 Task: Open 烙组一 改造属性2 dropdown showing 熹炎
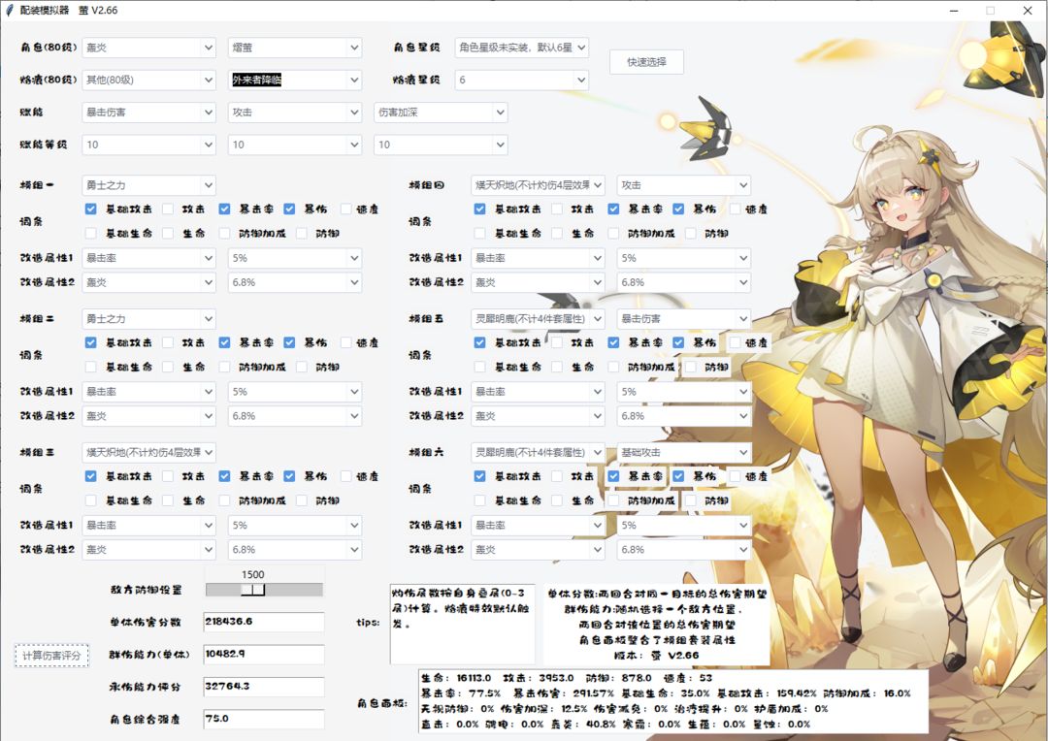pyautogui.click(x=148, y=282)
